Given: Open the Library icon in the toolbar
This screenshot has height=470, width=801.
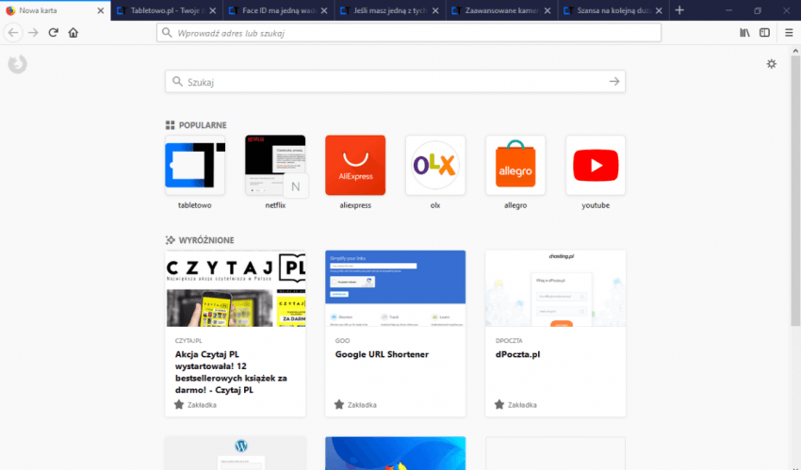Looking at the screenshot, I should (744, 33).
